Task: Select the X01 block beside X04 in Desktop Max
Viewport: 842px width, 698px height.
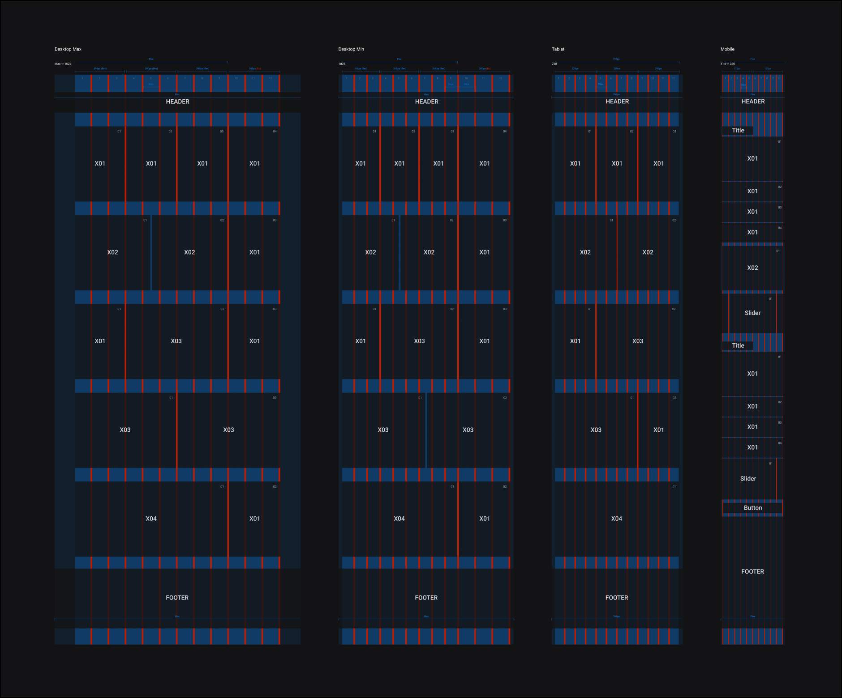Action: tap(254, 519)
